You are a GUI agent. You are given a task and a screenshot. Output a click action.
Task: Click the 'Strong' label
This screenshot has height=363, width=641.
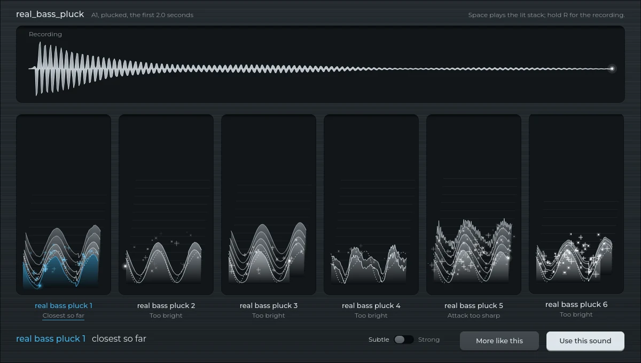429,340
